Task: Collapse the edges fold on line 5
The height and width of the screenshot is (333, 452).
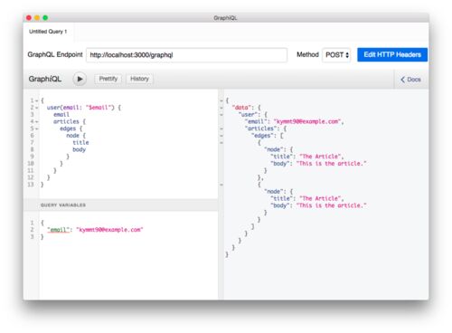Action: [37, 128]
